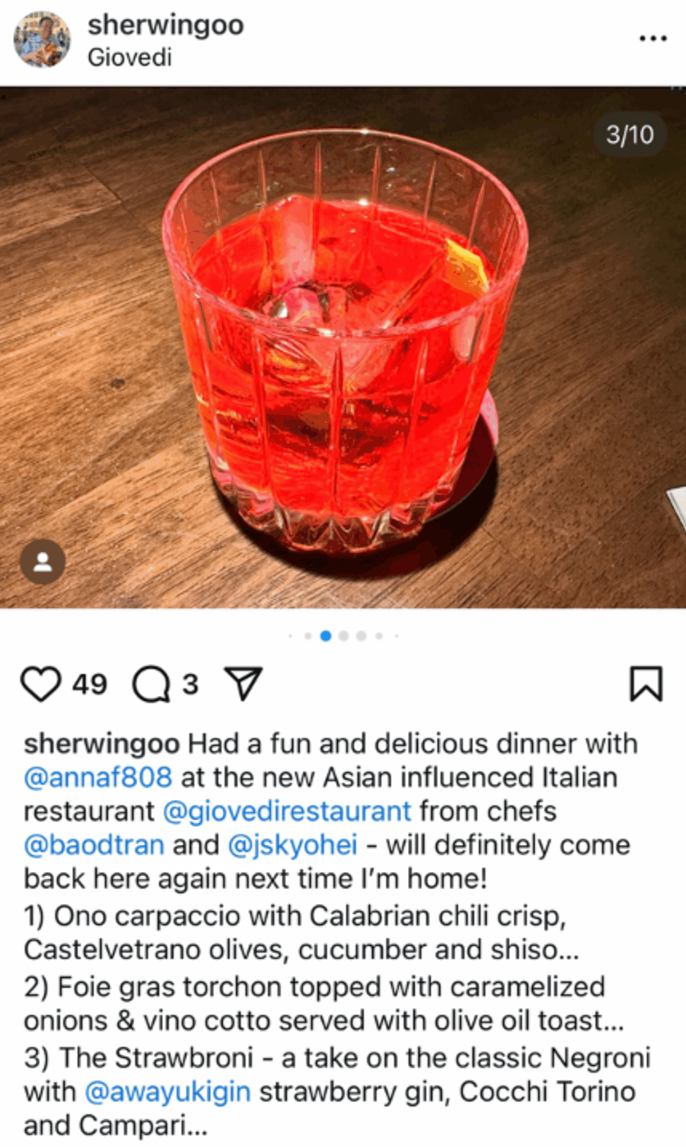Visit the @giovedirestaurant profile link
686x1147 pixels.
pyautogui.click(x=287, y=811)
